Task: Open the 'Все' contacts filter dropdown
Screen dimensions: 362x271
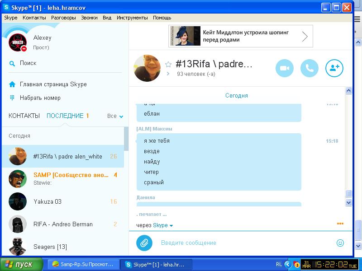Action: click(115, 116)
